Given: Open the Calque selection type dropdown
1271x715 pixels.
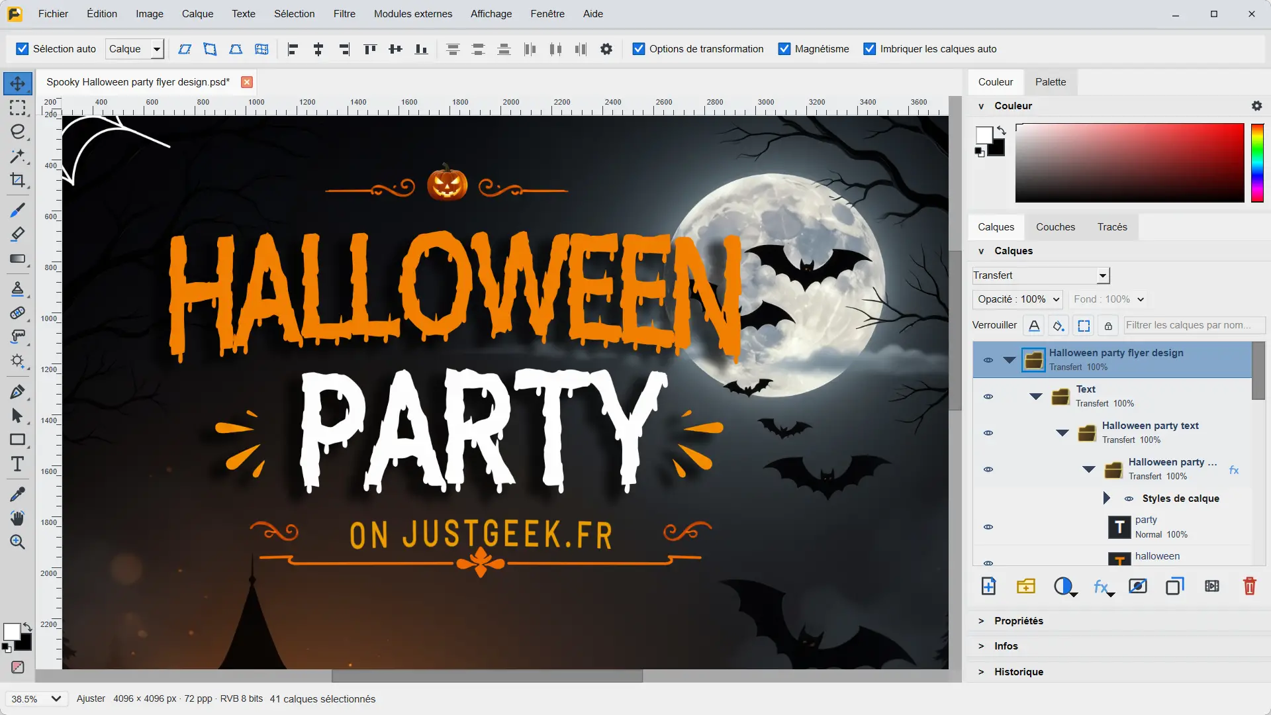Looking at the screenshot, I should [134, 49].
